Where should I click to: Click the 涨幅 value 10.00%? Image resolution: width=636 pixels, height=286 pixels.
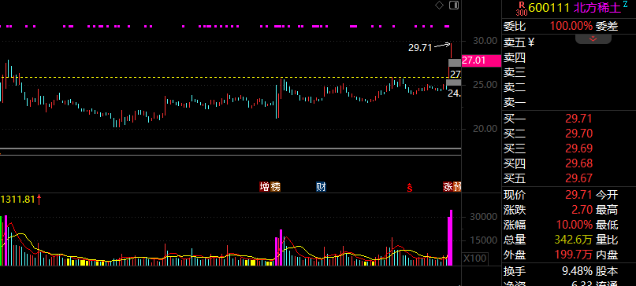(575, 225)
